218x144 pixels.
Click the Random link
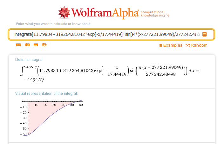click(196, 45)
